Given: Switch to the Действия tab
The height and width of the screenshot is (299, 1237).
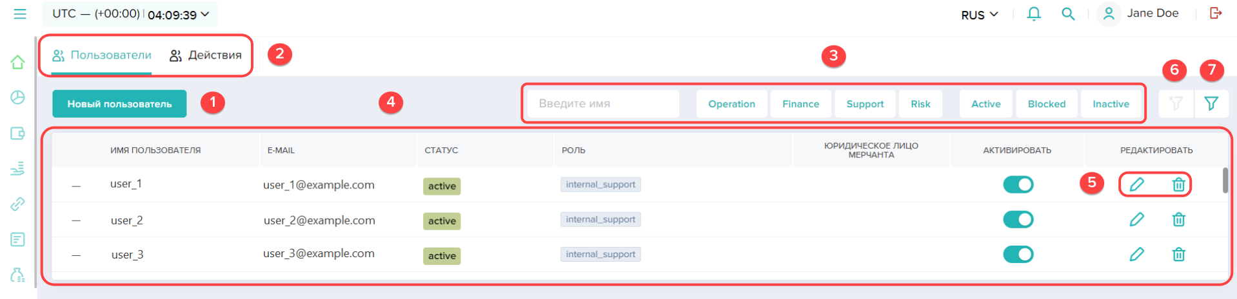Looking at the screenshot, I should (x=206, y=55).
